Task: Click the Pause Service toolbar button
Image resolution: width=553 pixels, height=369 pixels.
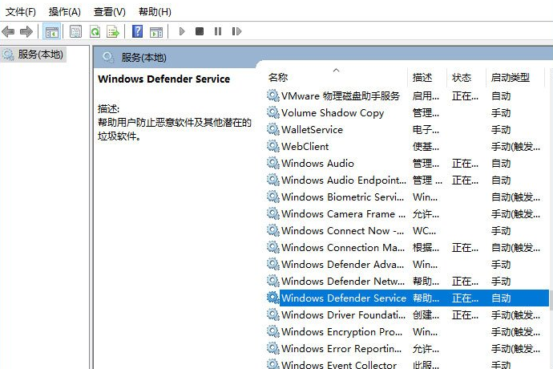Action: coord(218,31)
